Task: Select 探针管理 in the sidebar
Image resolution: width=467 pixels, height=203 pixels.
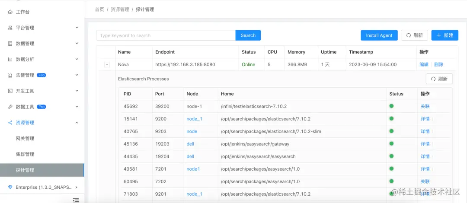Action: (x=42, y=170)
